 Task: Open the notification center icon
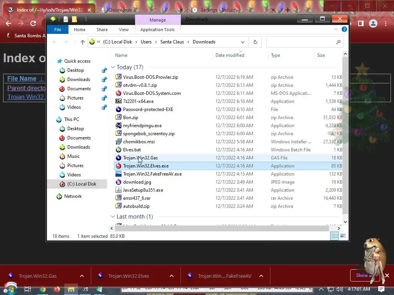click(381, 289)
